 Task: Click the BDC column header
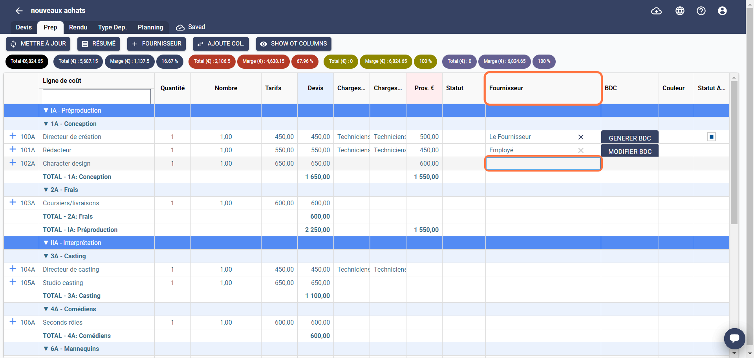(630, 88)
